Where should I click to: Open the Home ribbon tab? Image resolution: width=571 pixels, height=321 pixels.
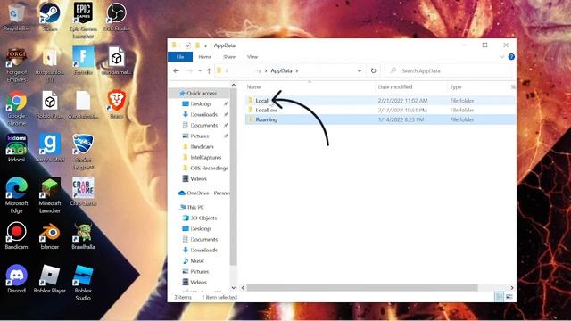point(204,57)
